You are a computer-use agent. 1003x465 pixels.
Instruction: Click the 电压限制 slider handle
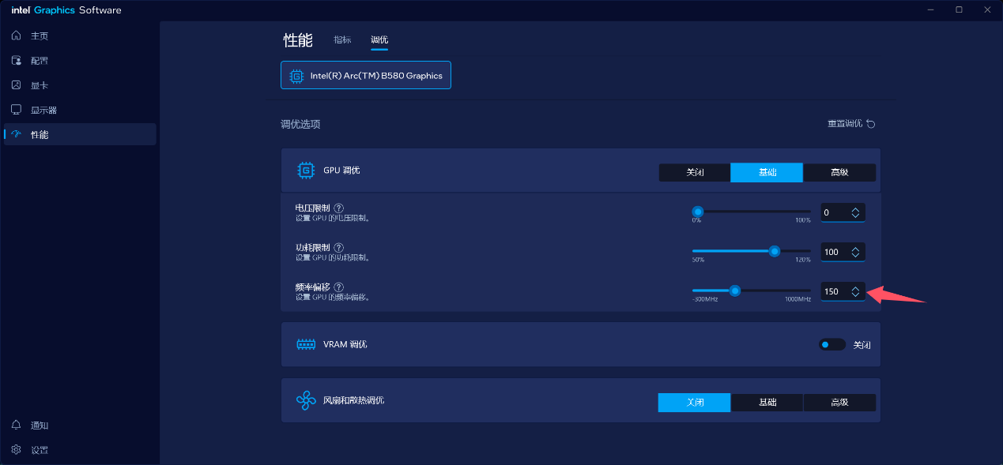(698, 212)
